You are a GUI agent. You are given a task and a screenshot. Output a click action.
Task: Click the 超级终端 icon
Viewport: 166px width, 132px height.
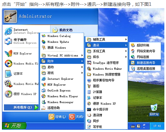click(133, 45)
